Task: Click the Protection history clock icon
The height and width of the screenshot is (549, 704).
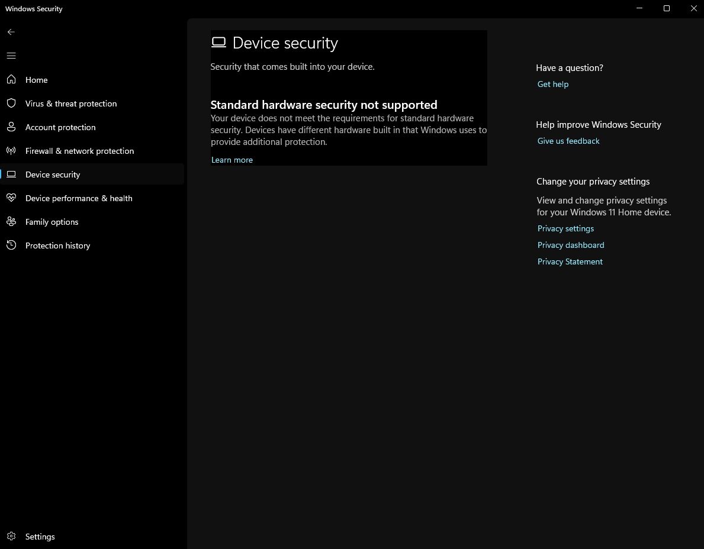Action: pyautogui.click(x=11, y=246)
